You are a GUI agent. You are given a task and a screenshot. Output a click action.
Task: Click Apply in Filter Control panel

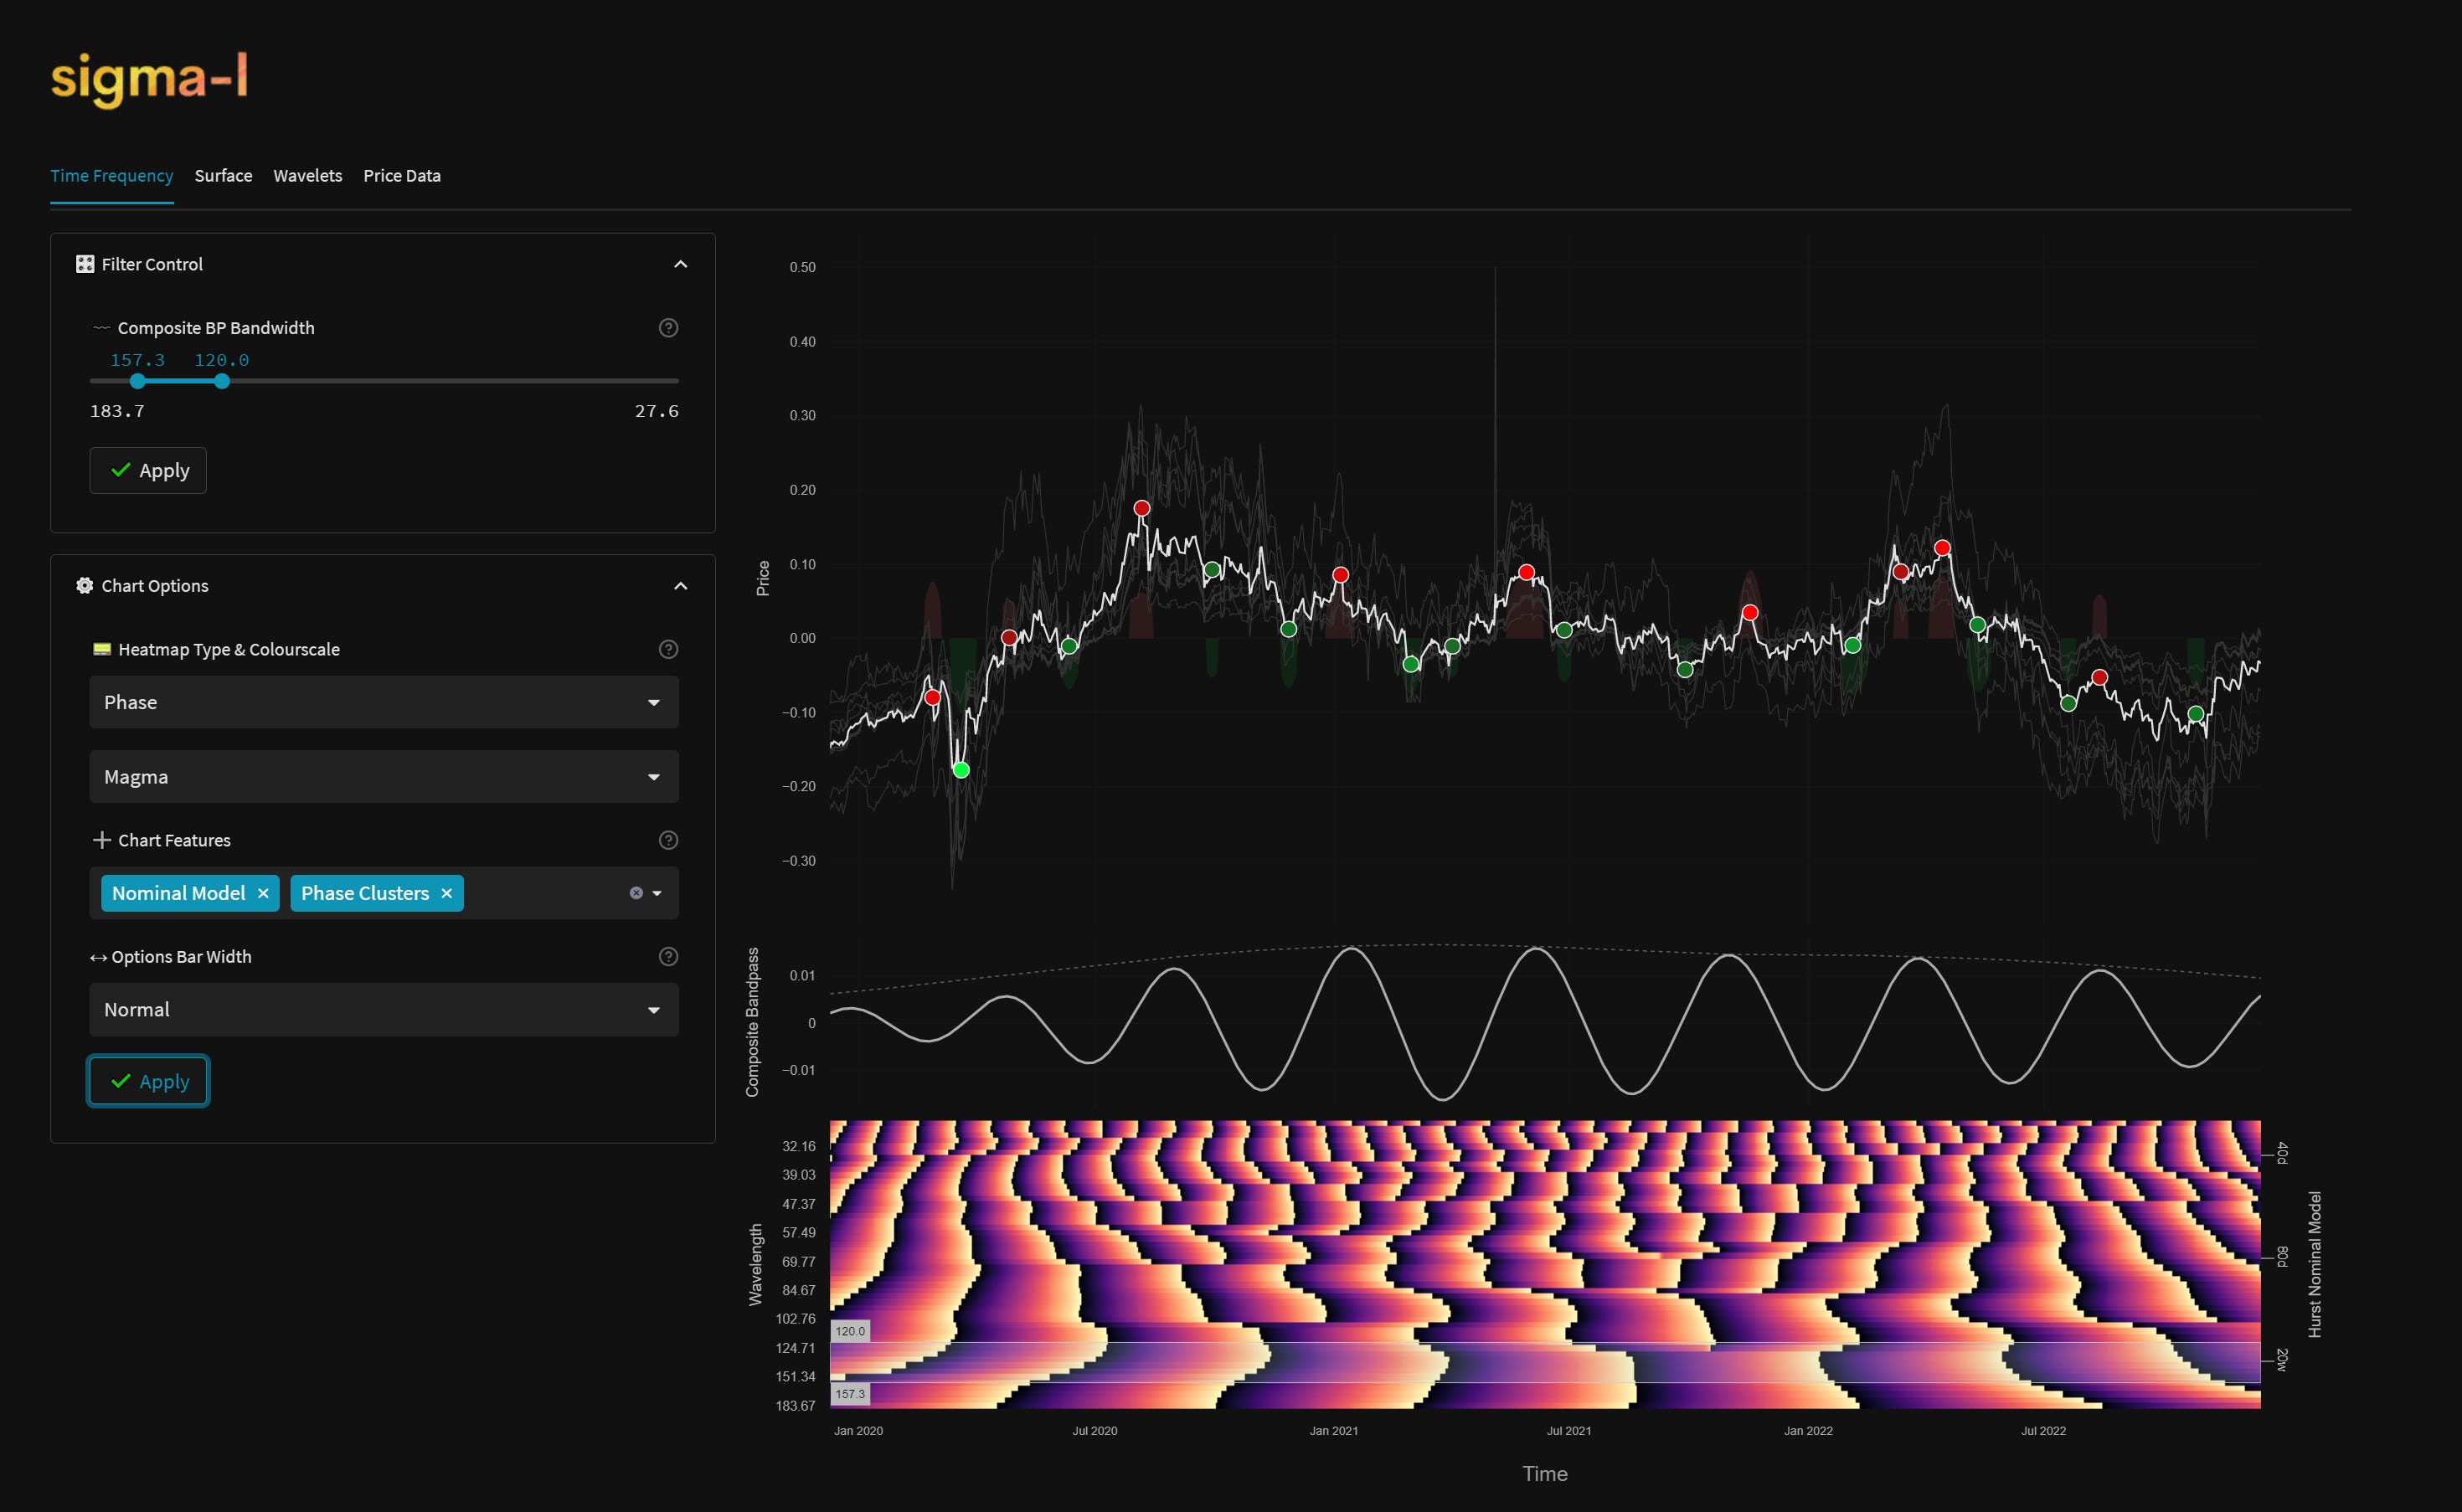[148, 471]
